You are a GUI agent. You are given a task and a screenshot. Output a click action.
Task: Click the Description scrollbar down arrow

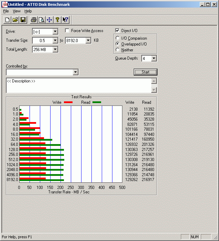click(154, 90)
